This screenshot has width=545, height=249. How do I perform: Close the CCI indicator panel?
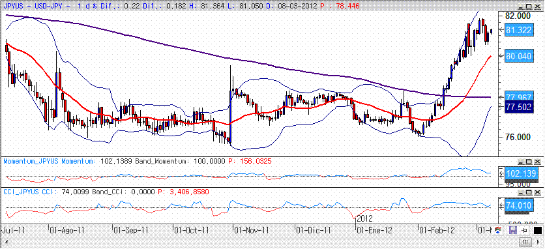click(537, 192)
